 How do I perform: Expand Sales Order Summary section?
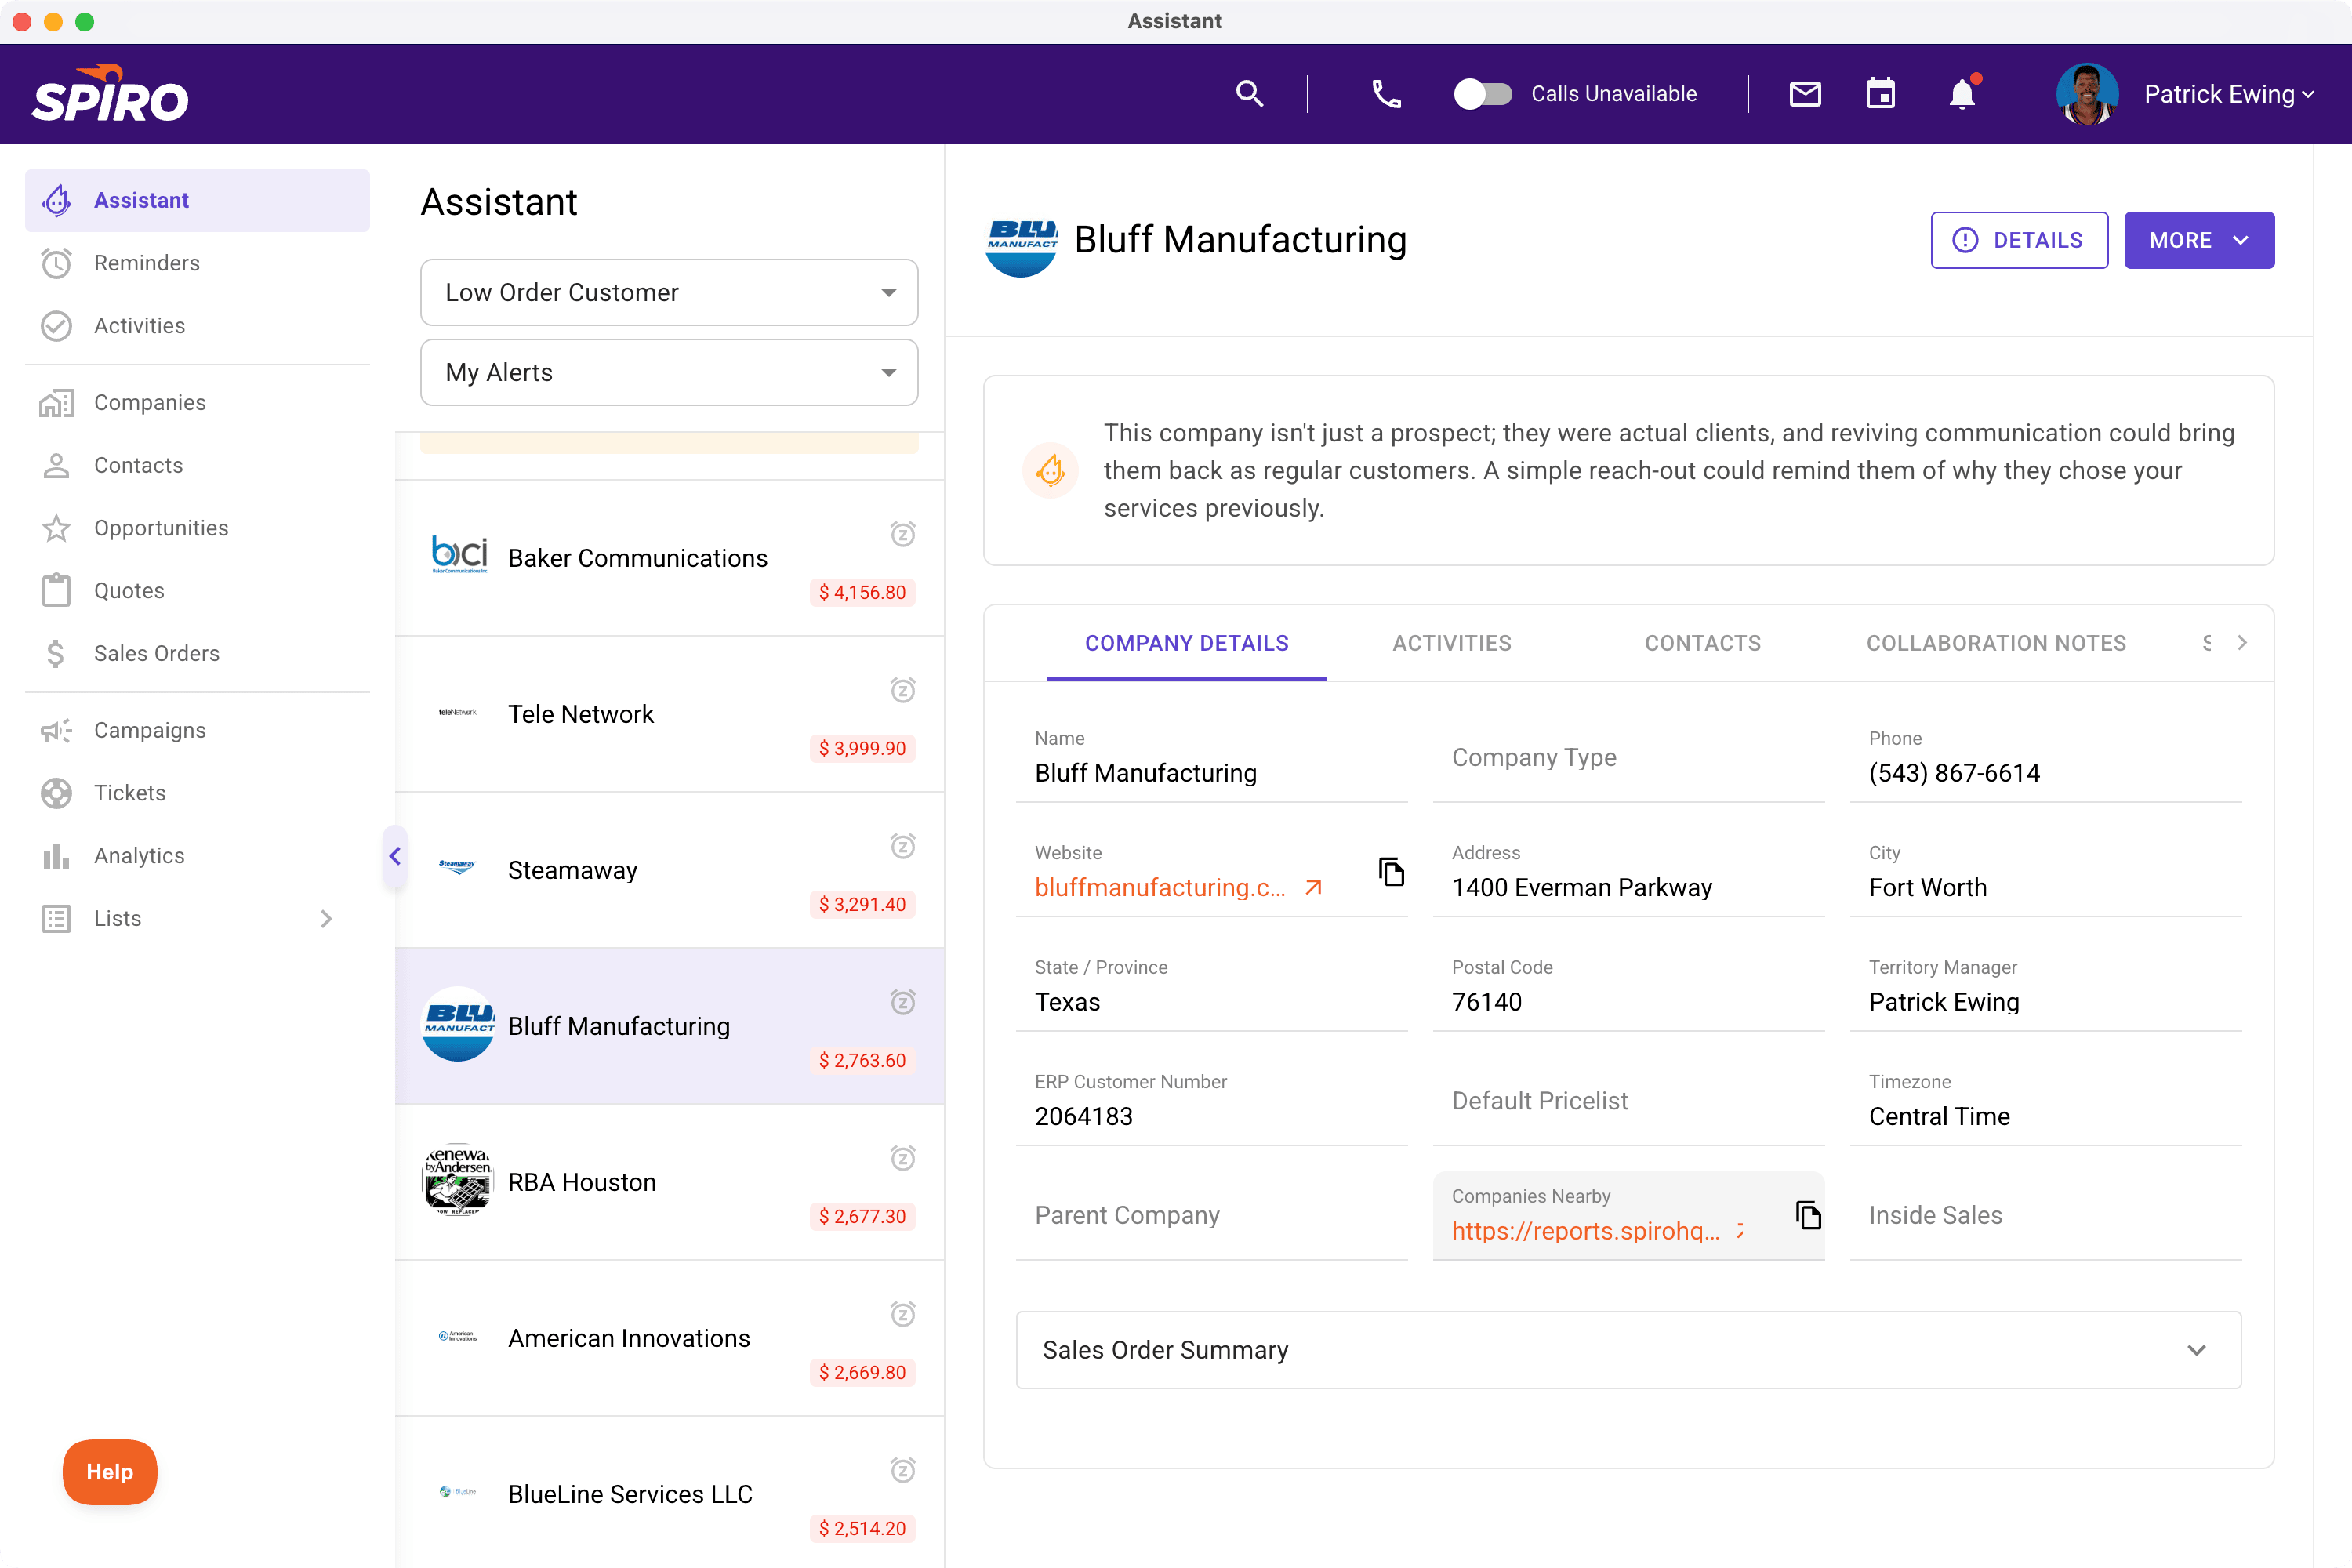click(1628, 1350)
